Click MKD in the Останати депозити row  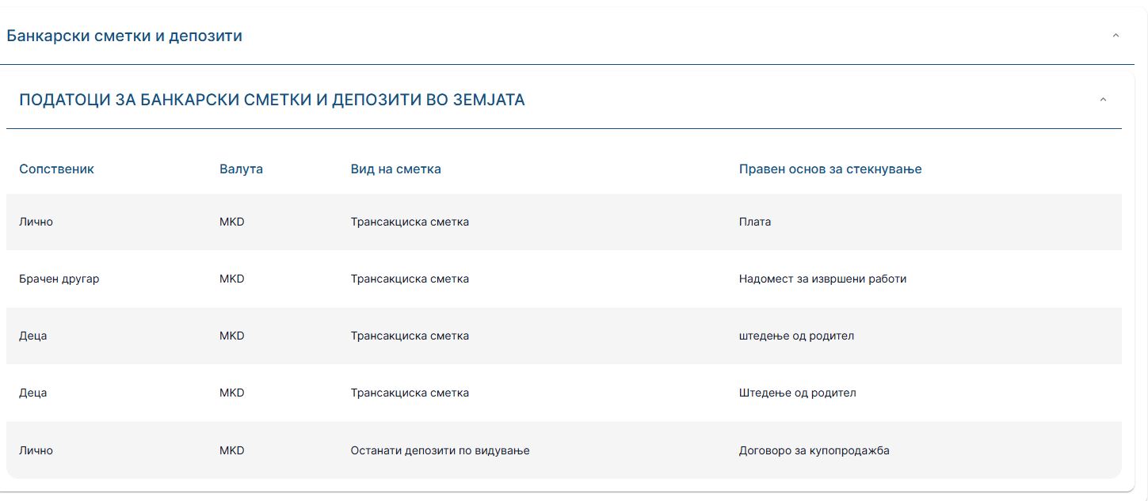click(x=231, y=450)
